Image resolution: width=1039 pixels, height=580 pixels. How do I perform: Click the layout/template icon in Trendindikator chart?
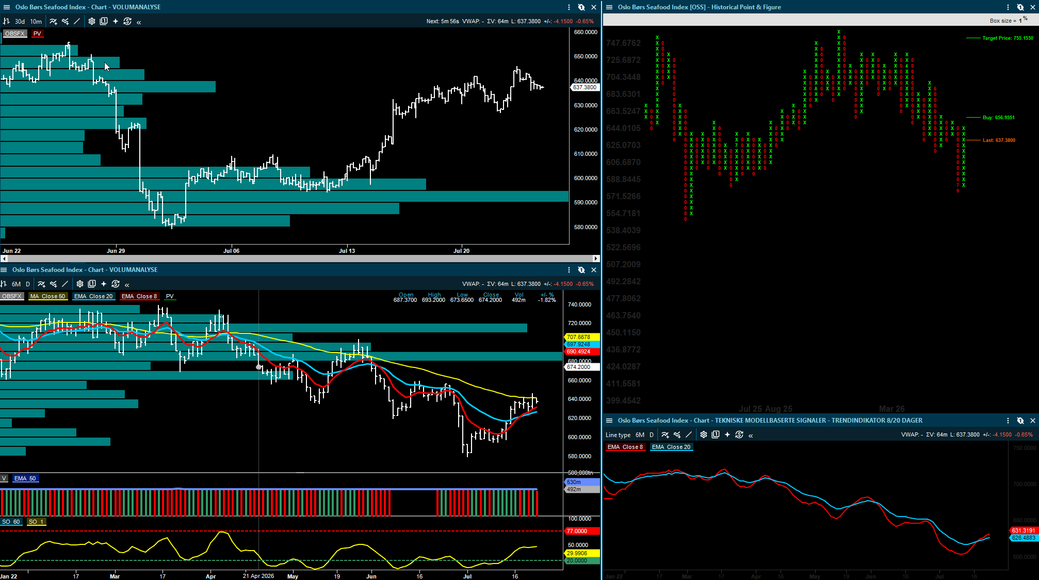coord(716,435)
